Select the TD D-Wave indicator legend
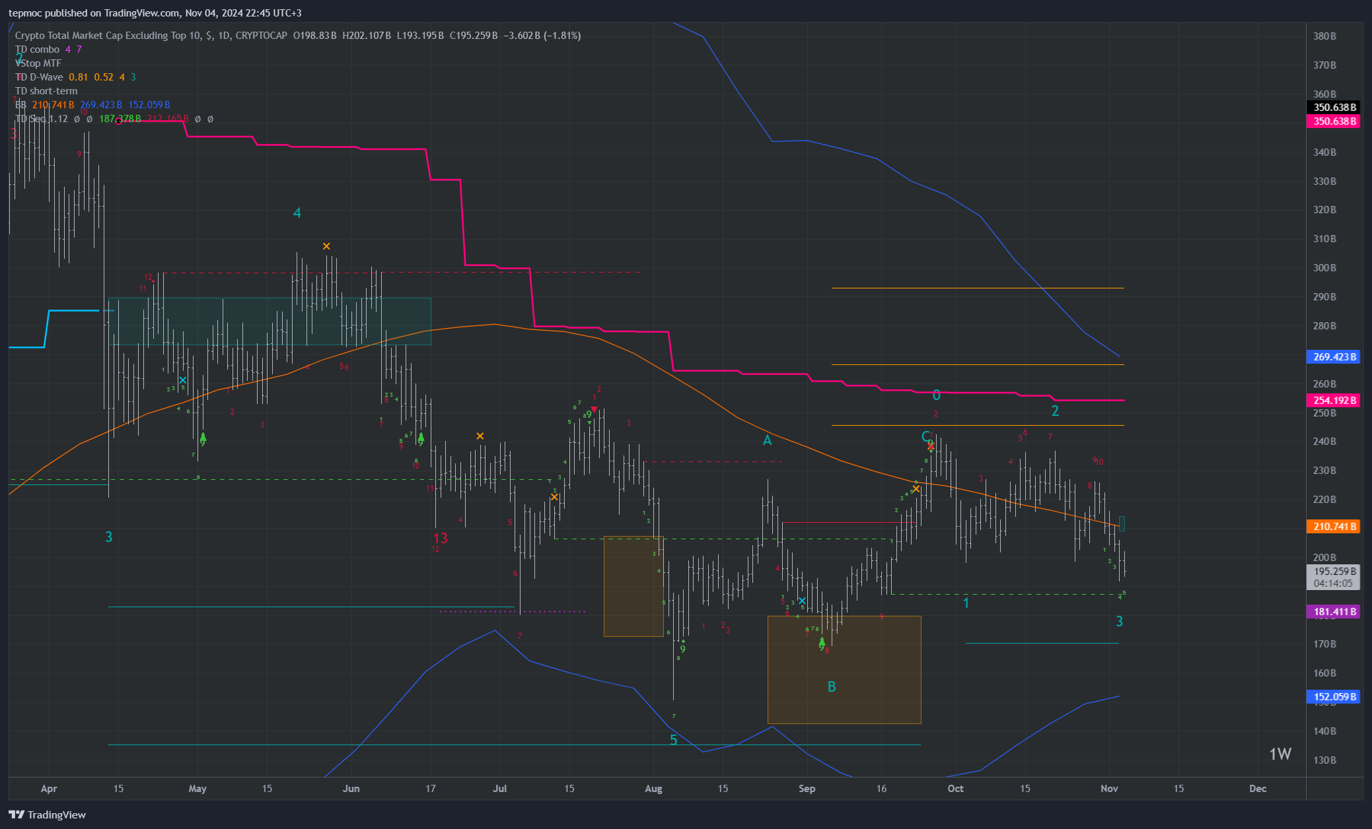The height and width of the screenshot is (829, 1372). tap(39, 77)
